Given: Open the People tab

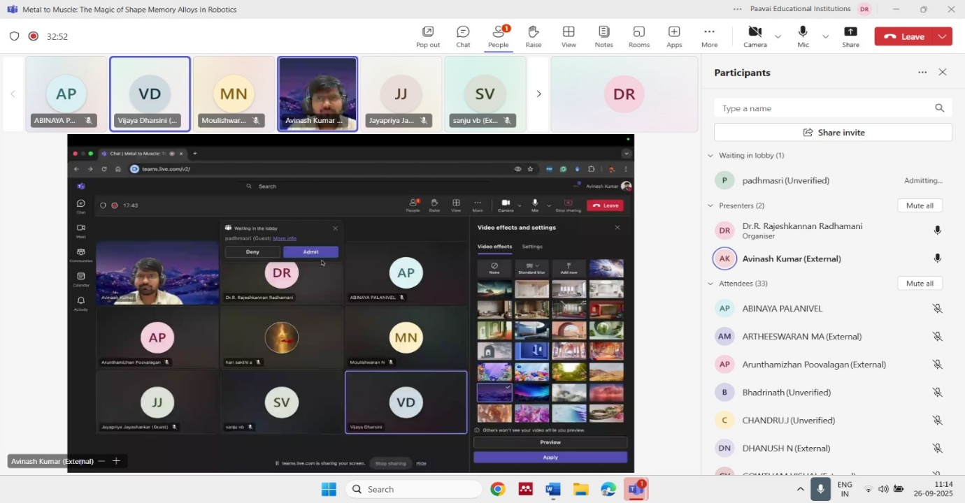Looking at the screenshot, I should 498,36.
